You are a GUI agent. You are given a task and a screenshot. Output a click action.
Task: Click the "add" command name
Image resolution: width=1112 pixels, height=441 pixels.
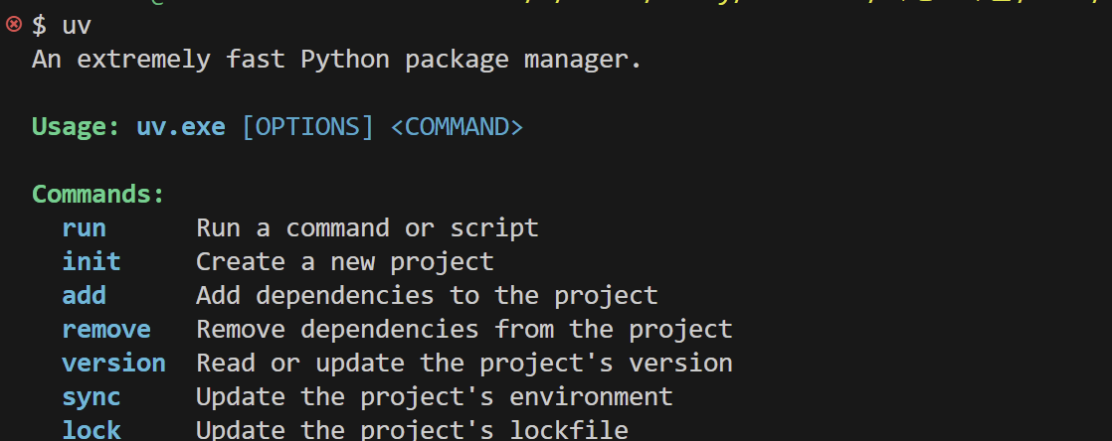click(84, 295)
